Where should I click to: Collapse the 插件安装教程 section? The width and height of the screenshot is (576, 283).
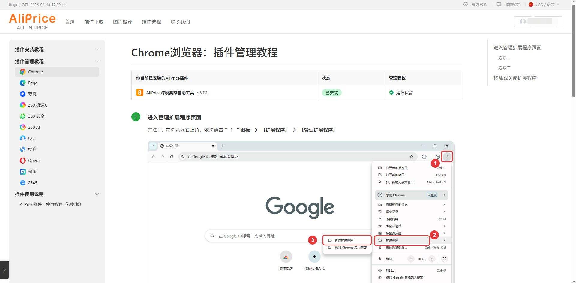[97, 50]
